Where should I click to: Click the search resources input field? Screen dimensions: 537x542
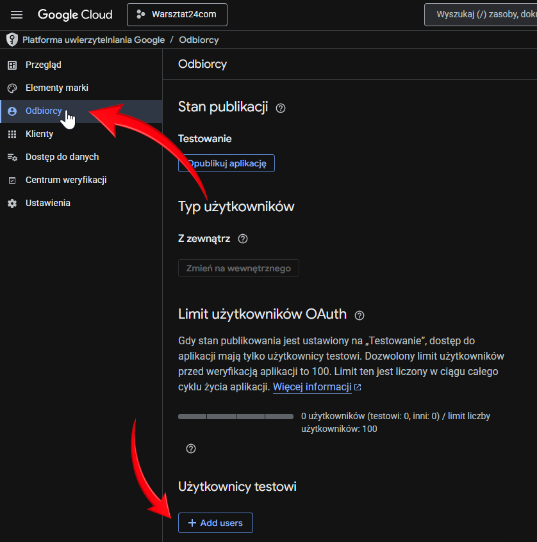pyautogui.click(x=484, y=15)
